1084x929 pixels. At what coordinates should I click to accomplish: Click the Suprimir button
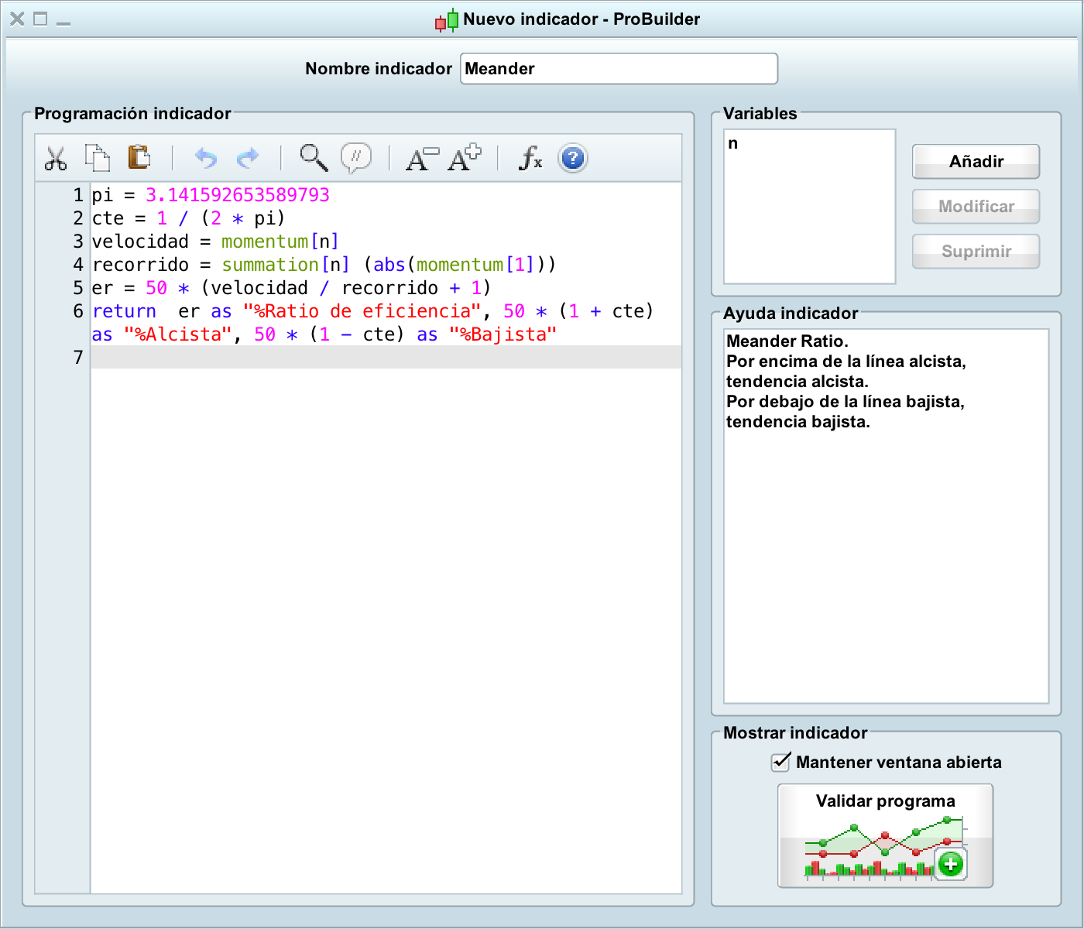pyautogui.click(x=976, y=252)
